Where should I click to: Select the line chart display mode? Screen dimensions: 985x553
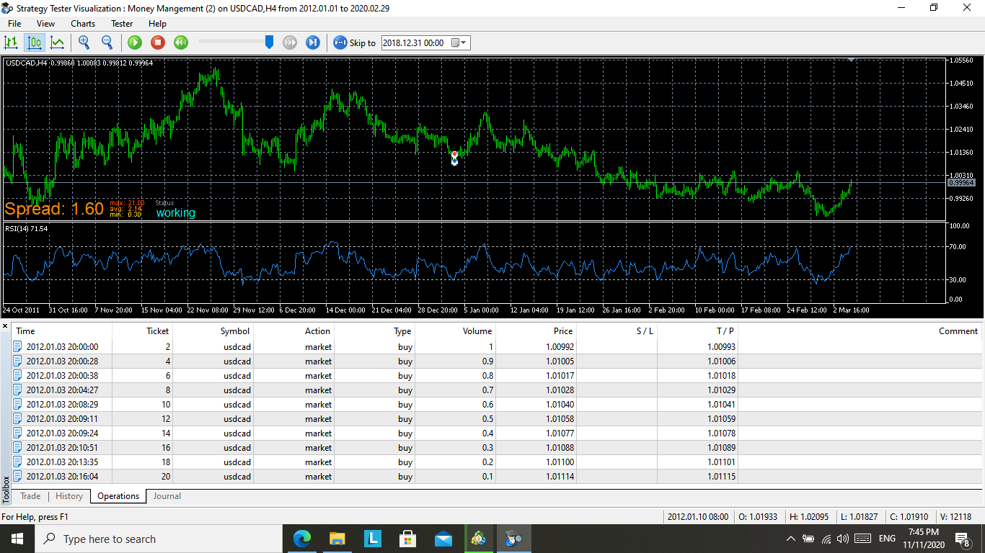pyautogui.click(x=57, y=42)
